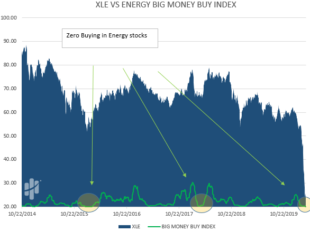Click the 50.00 y-axis label
310x232 pixels.
click(10, 136)
